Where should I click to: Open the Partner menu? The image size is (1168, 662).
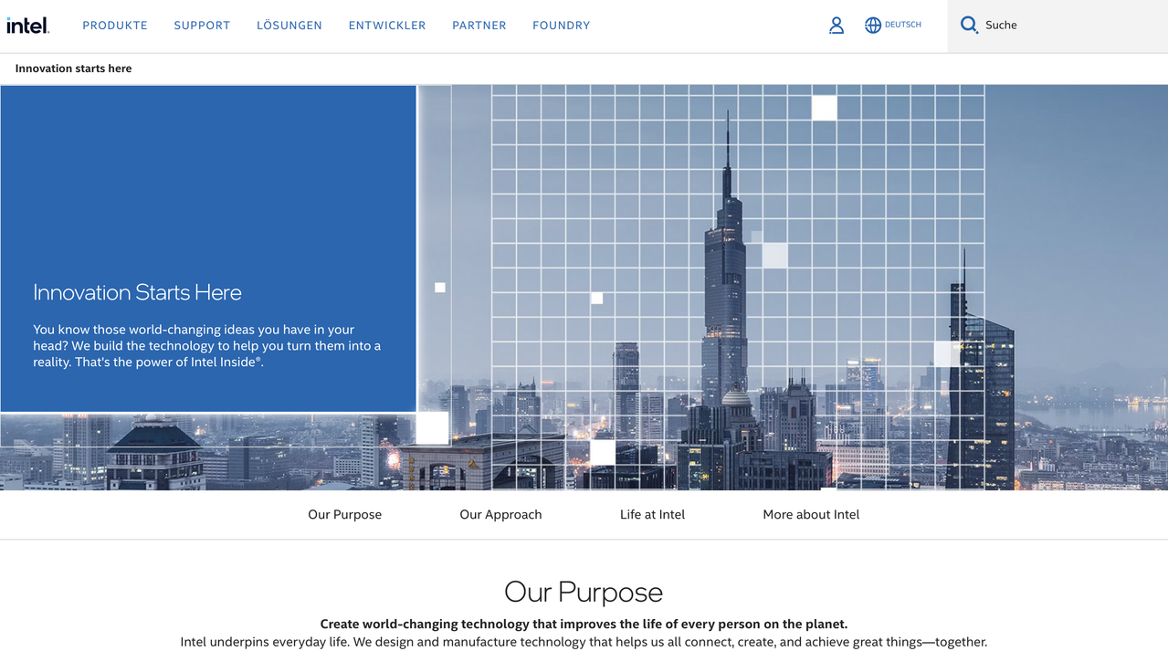click(479, 26)
